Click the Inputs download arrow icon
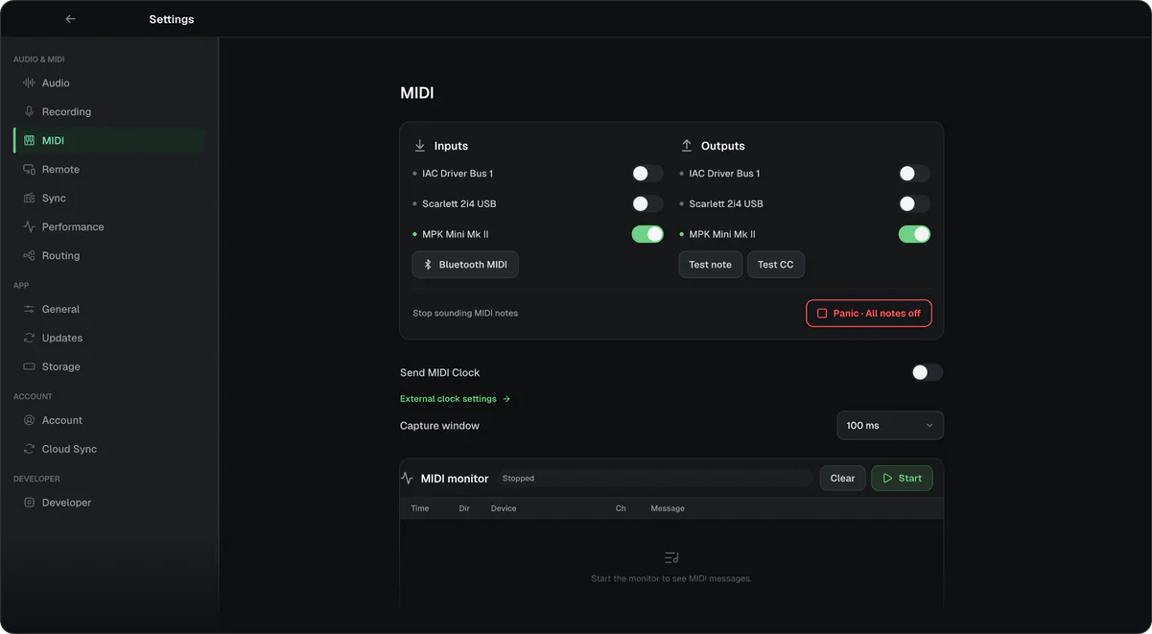Viewport: 1152px width, 634px height. click(419, 146)
